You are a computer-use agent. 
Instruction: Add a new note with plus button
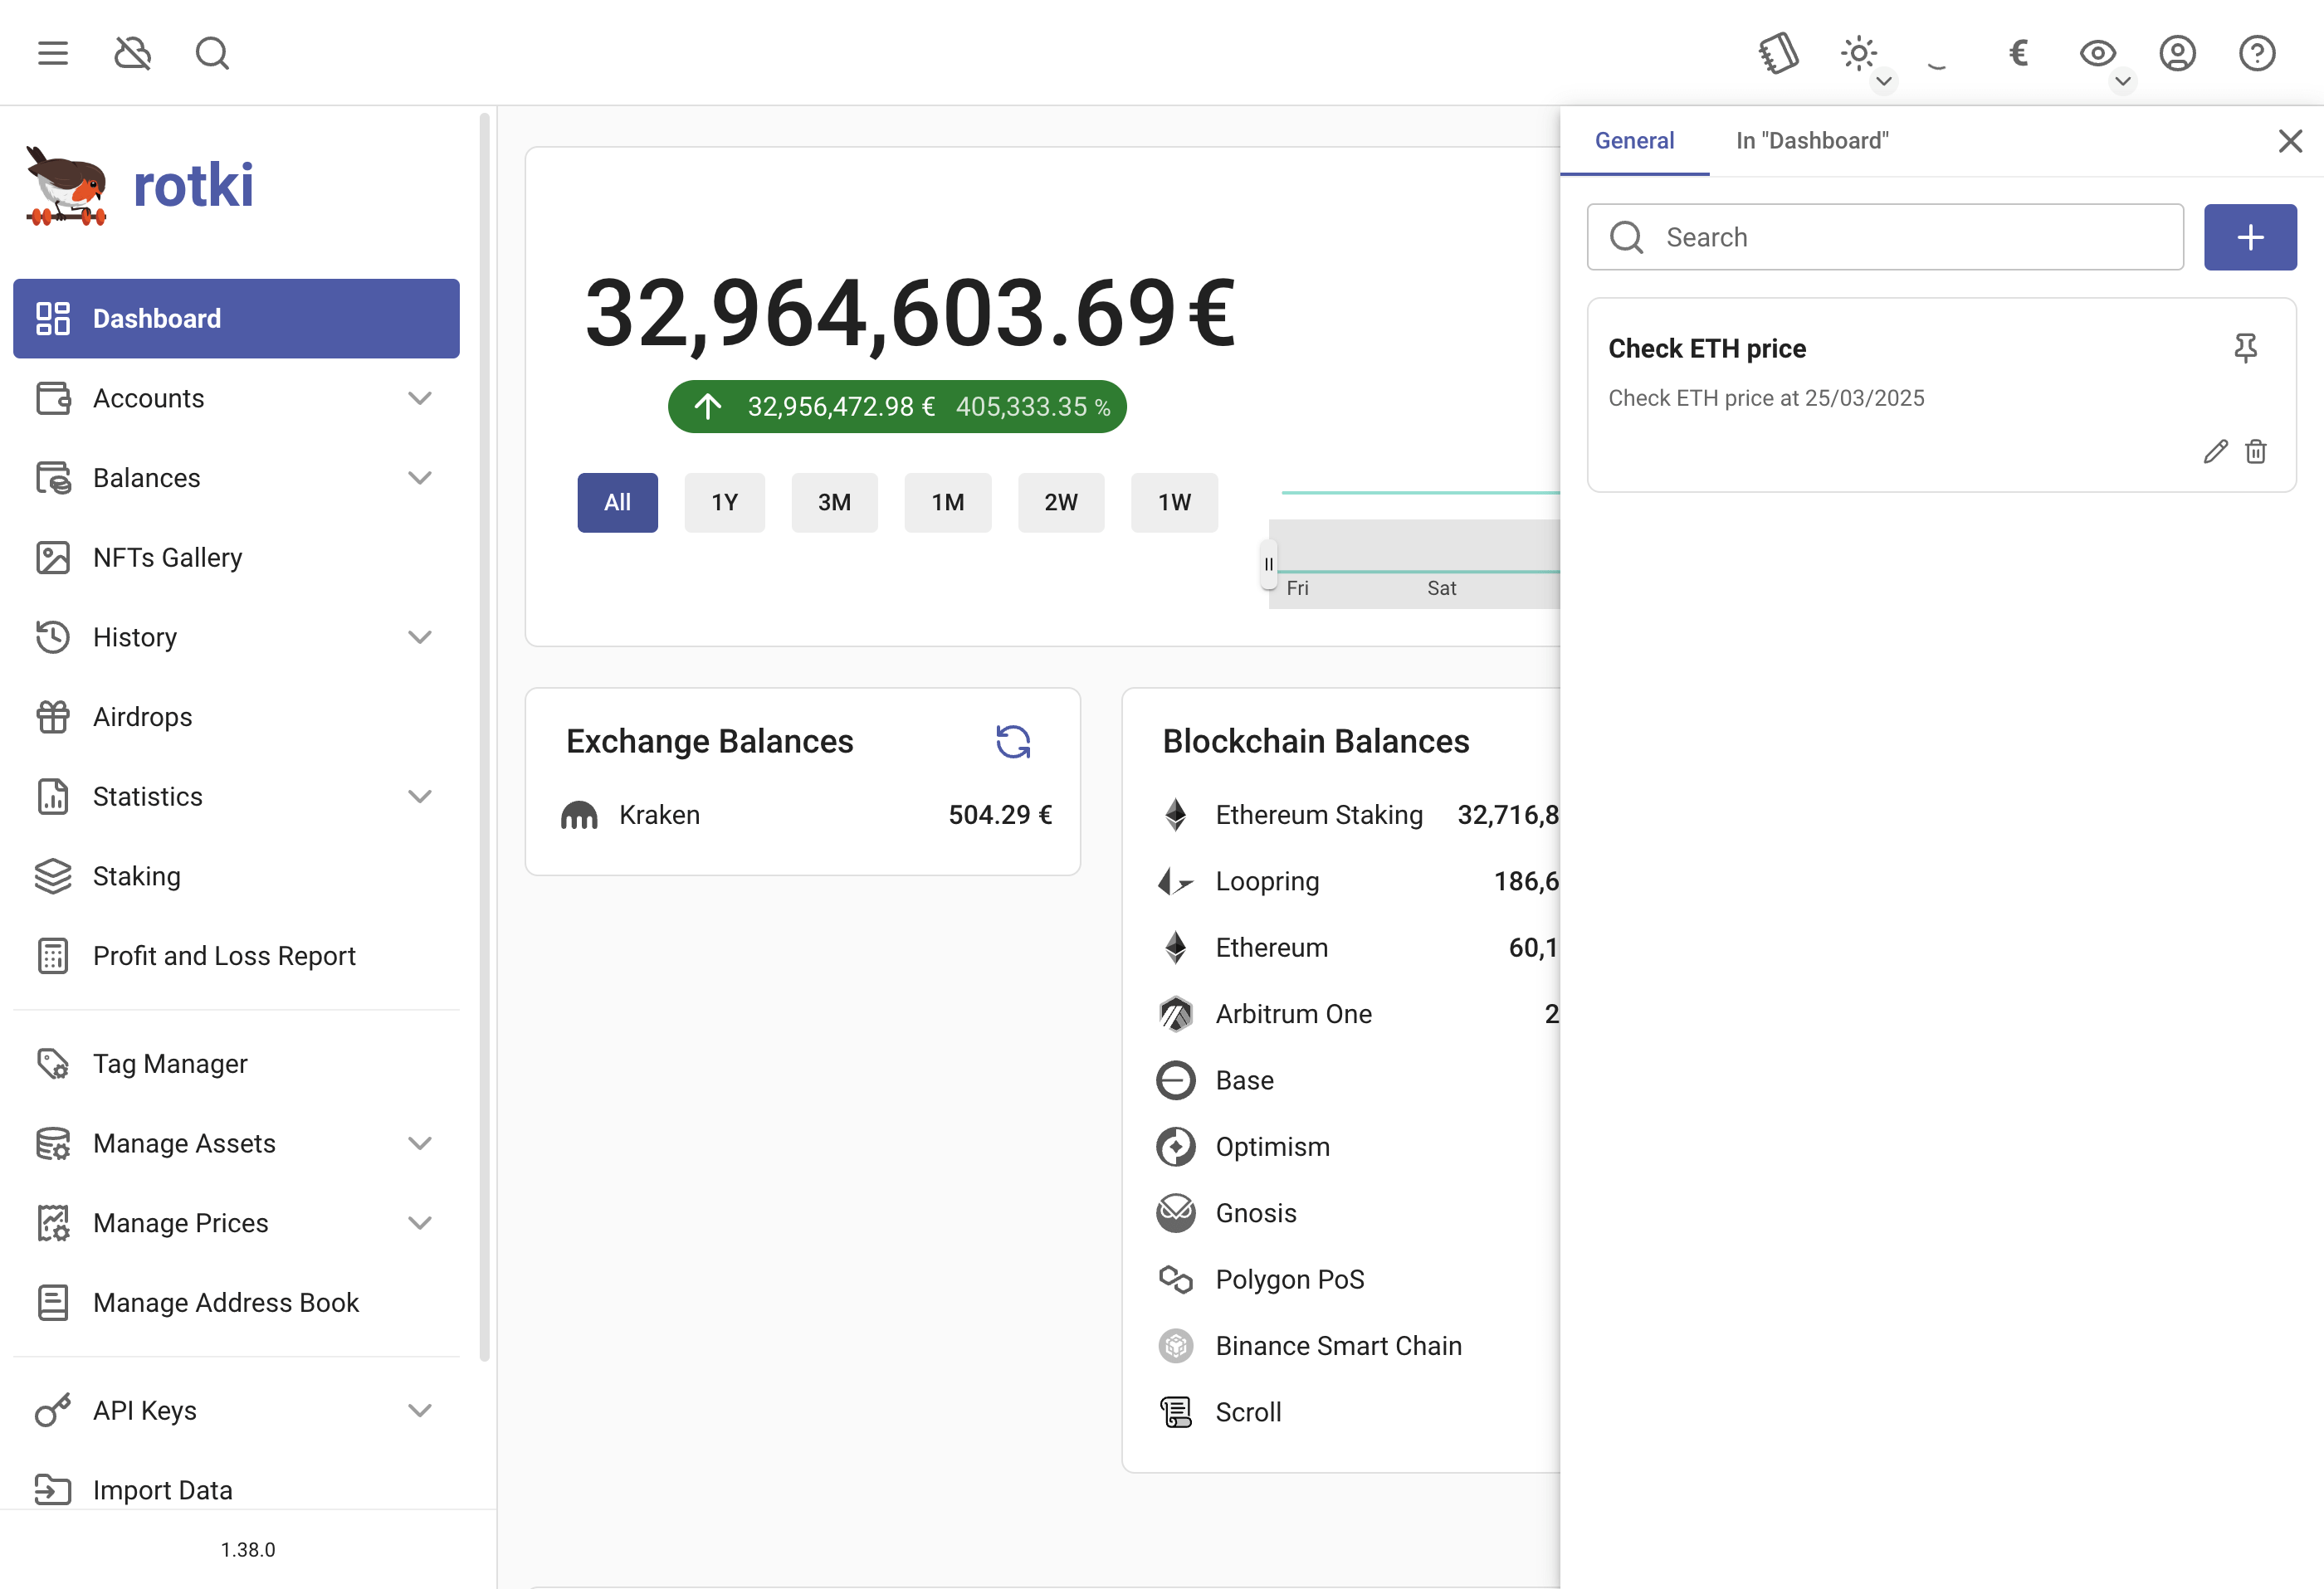[x=2250, y=237]
